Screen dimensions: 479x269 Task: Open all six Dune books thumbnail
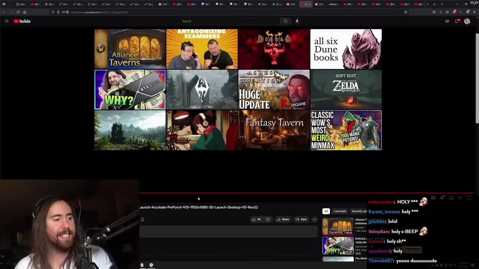[x=346, y=49]
